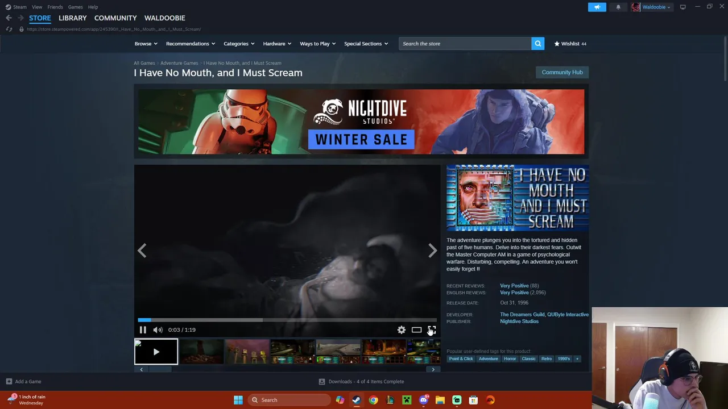Click All Games breadcrumb link
728x409 pixels.
click(x=144, y=63)
